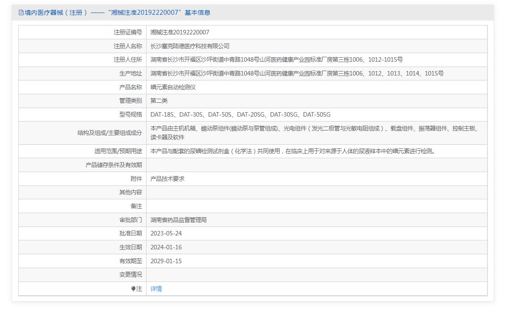Select company name 长沙塞克陆德医疗科技有限公司
Viewport: 507px width, 311px height.
point(190,46)
